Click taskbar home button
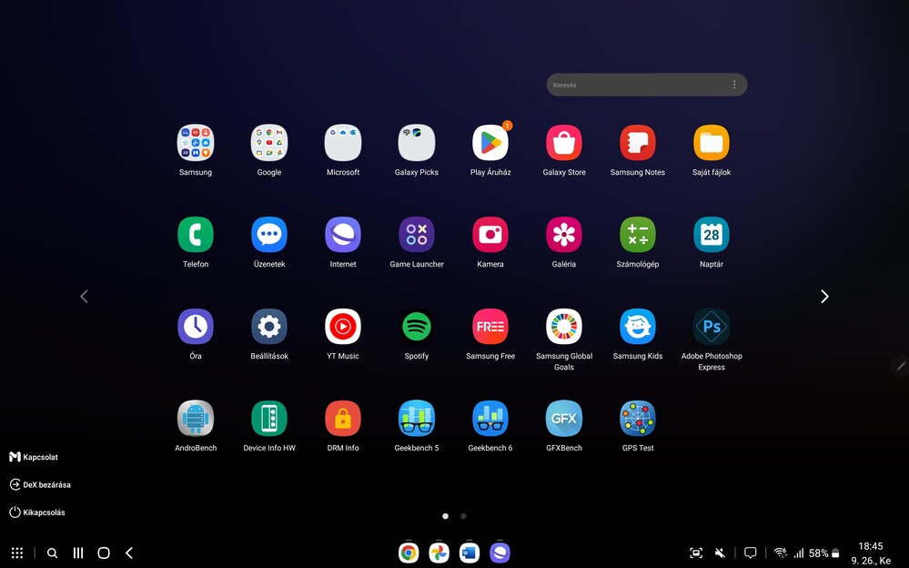 coord(104,553)
